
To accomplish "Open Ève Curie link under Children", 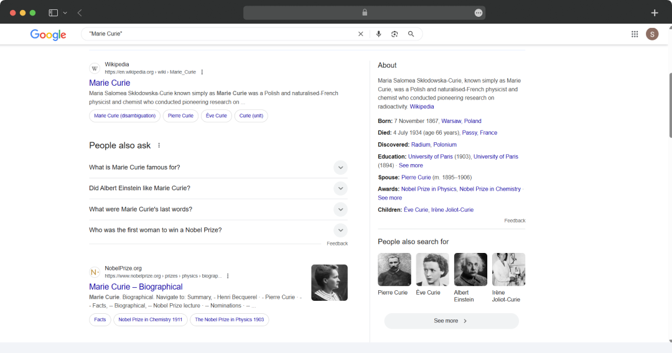I will coord(416,209).
